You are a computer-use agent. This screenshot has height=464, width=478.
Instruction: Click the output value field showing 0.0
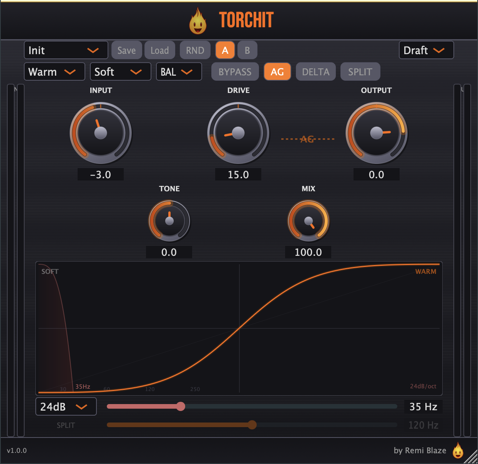click(377, 174)
